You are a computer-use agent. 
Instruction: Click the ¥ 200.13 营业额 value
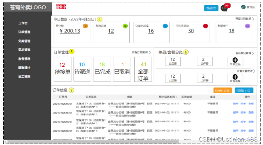pyautogui.click(x=70, y=31)
